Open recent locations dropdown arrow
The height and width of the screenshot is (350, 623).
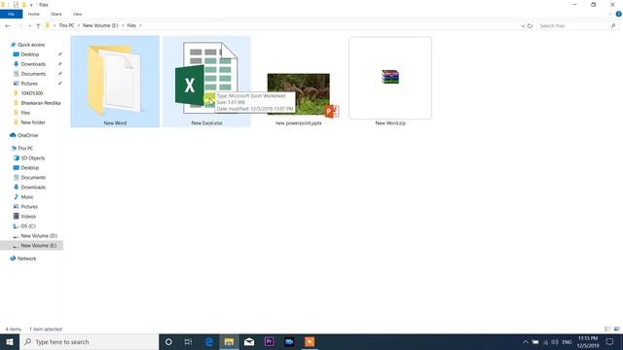(x=29, y=26)
